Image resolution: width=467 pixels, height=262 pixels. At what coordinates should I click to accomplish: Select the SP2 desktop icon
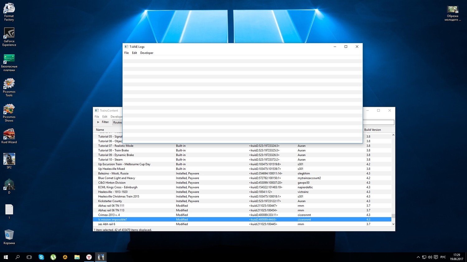(x=9, y=161)
